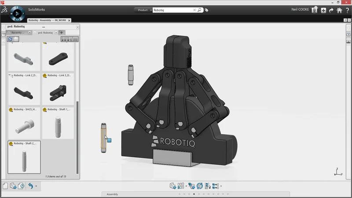352x198 pixels.
Task: Click the new assembly component icon
Action: click(x=191, y=186)
